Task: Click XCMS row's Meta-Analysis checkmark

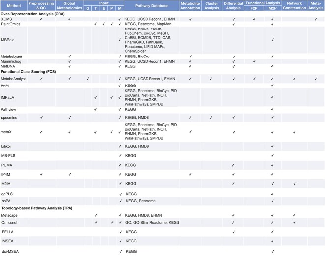Action: click(x=316, y=19)
